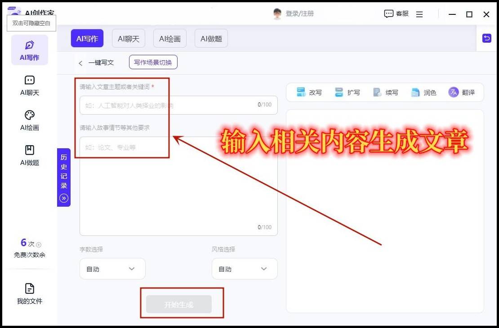
Task: Select the 改写 rewrite tool
Action: [x=309, y=93]
